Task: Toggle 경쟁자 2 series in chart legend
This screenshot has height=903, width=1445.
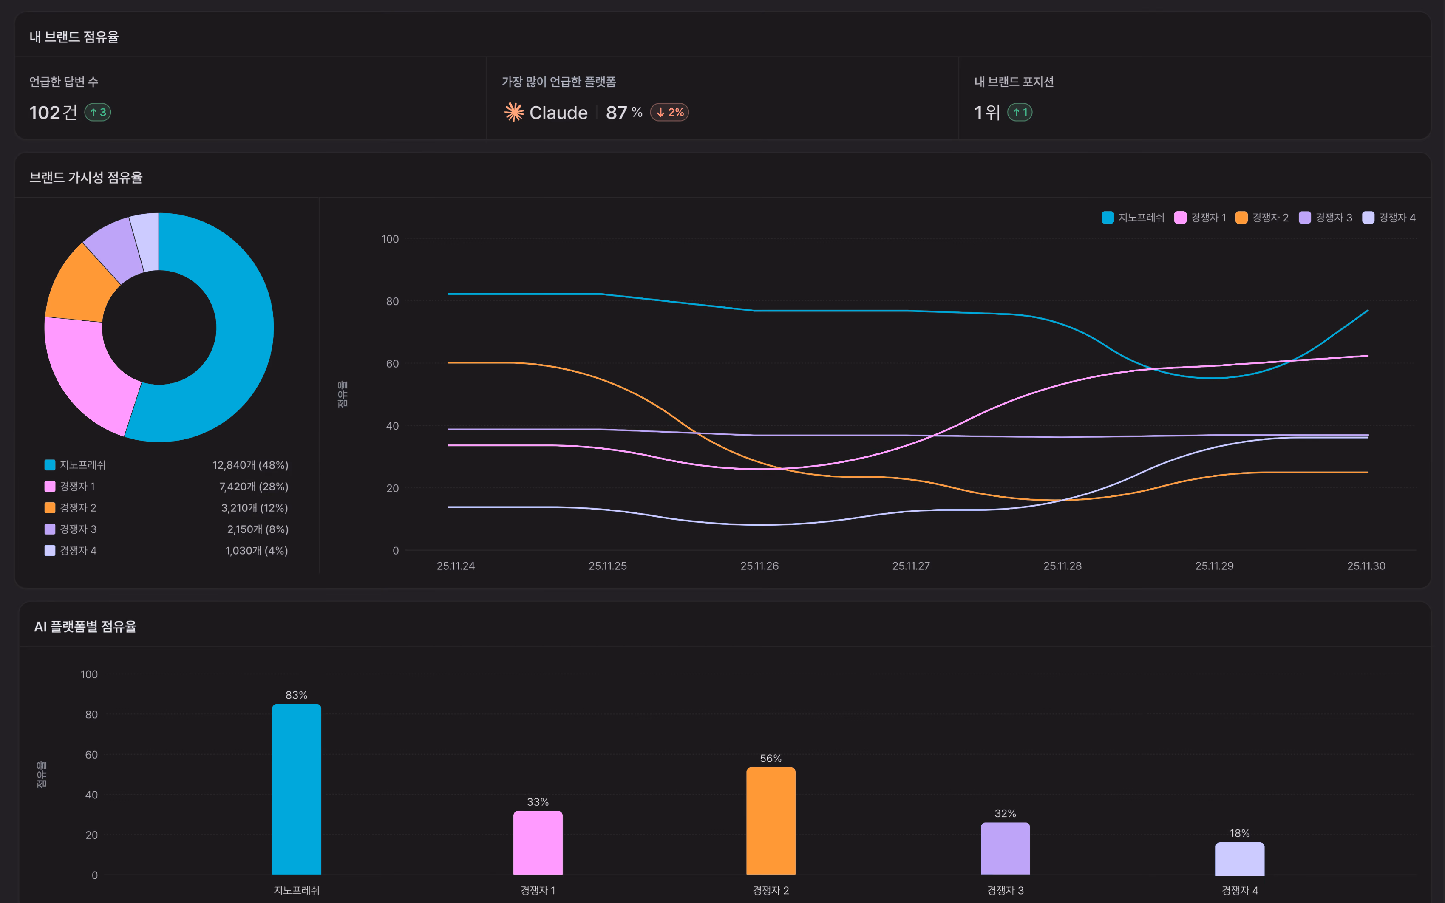Action: pyautogui.click(x=1262, y=218)
